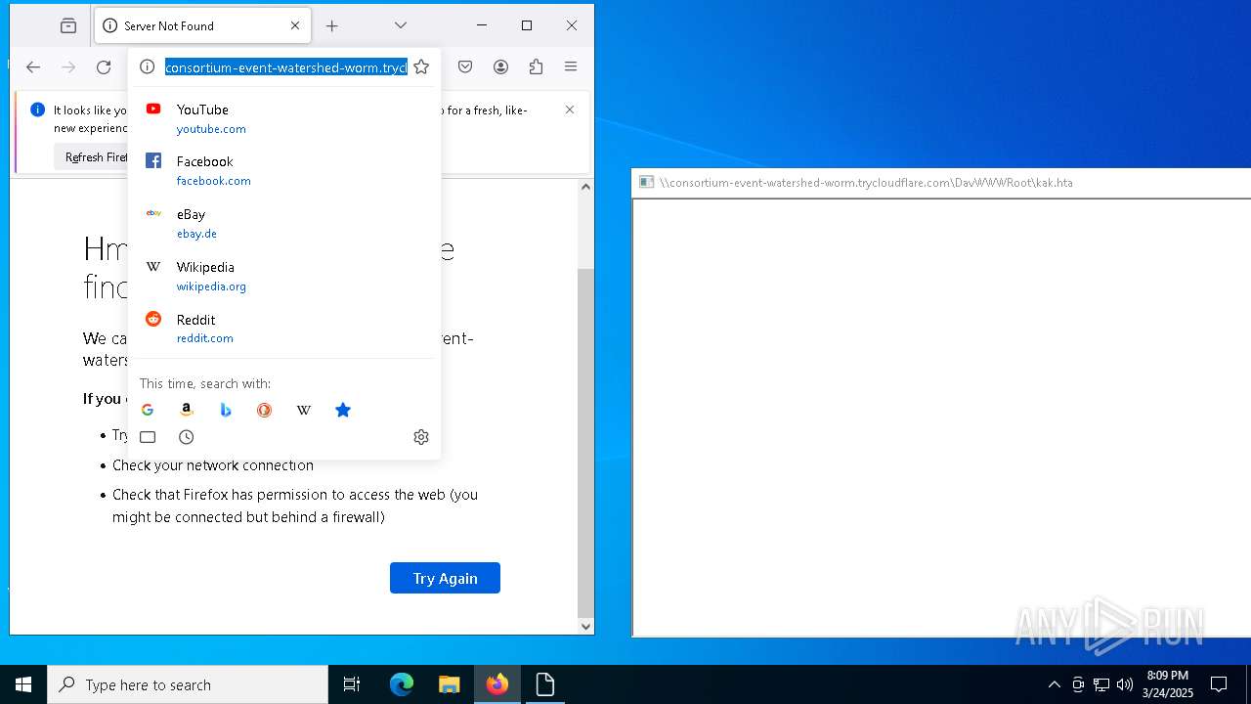The width and height of the screenshot is (1251, 704).
Task: Launch Microsoft Edge from the taskbar
Action: pos(402,684)
